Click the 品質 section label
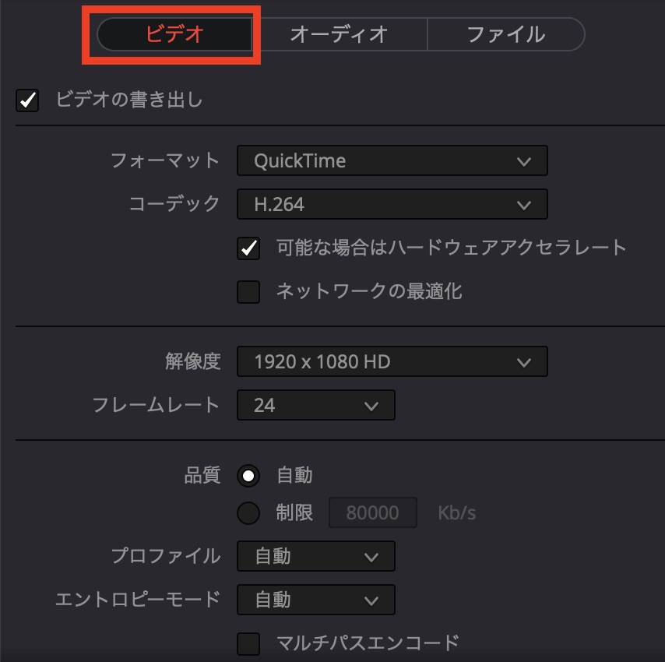Viewport: 665px width, 662px height. pos(202,475)
